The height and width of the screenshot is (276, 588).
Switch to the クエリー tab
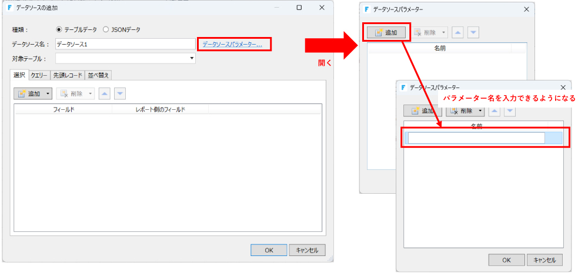[x=39, y=75]
